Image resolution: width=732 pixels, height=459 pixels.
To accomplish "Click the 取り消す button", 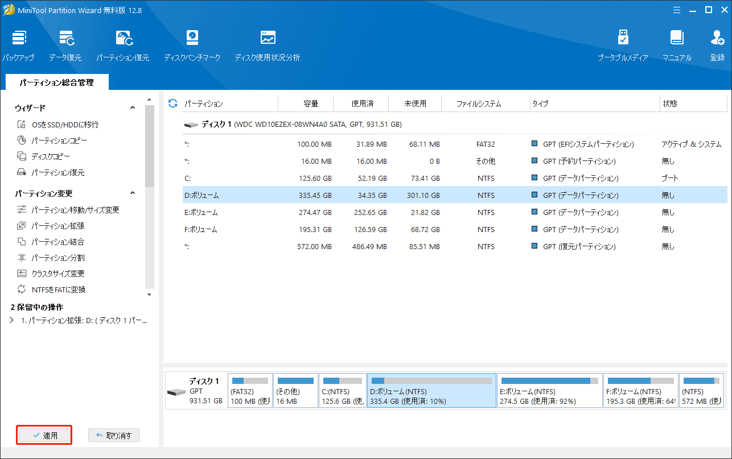I will [x=114, y=436].
